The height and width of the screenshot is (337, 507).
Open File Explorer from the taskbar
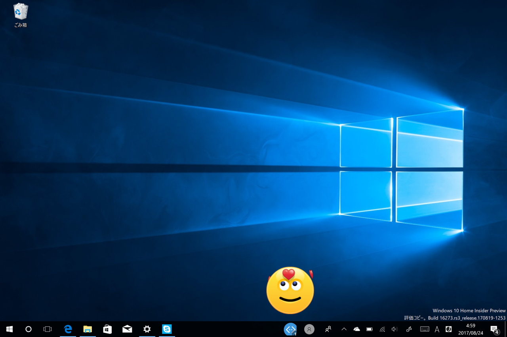(x=88, y=329)
